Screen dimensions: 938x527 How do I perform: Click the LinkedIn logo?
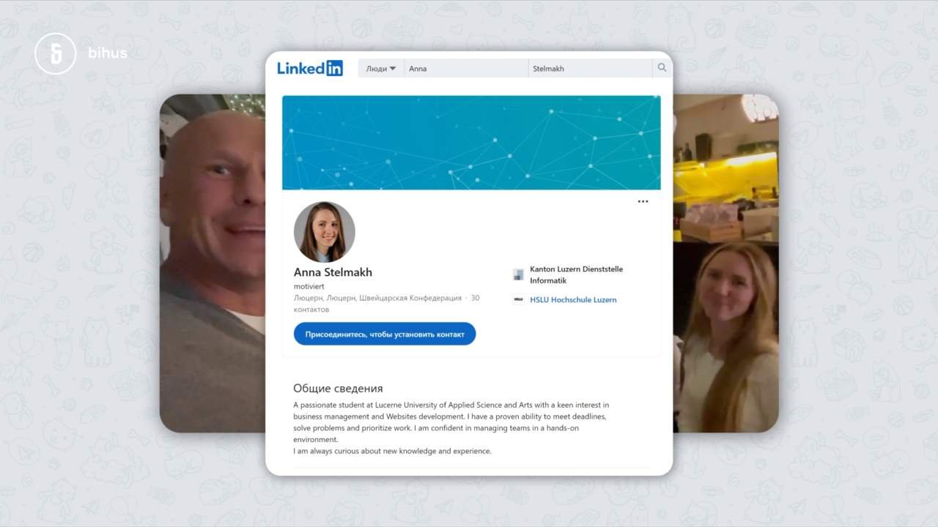point(309,68)
